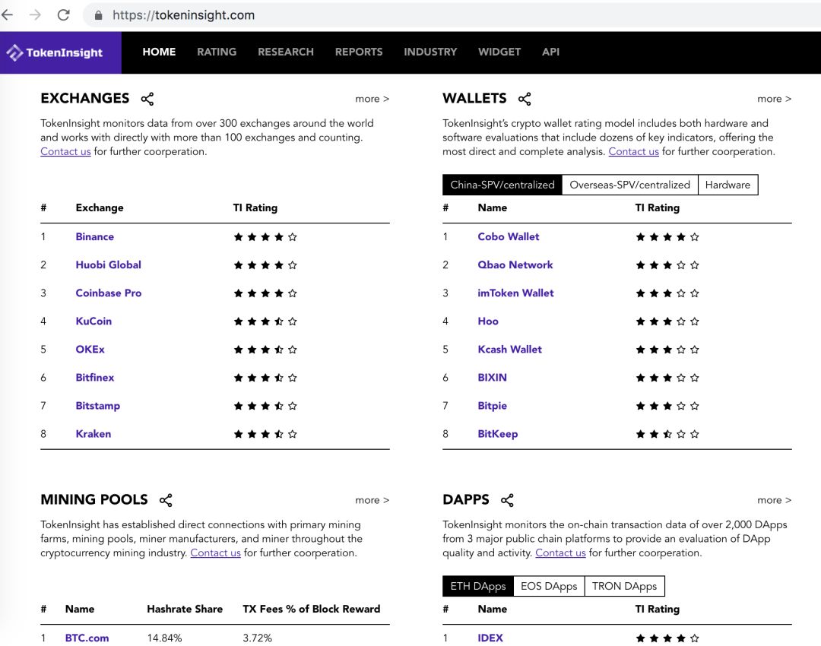The width and height of the screenshot is (821, 646).
Task: Click Hashrate Share column header
Action: [185, 609]
